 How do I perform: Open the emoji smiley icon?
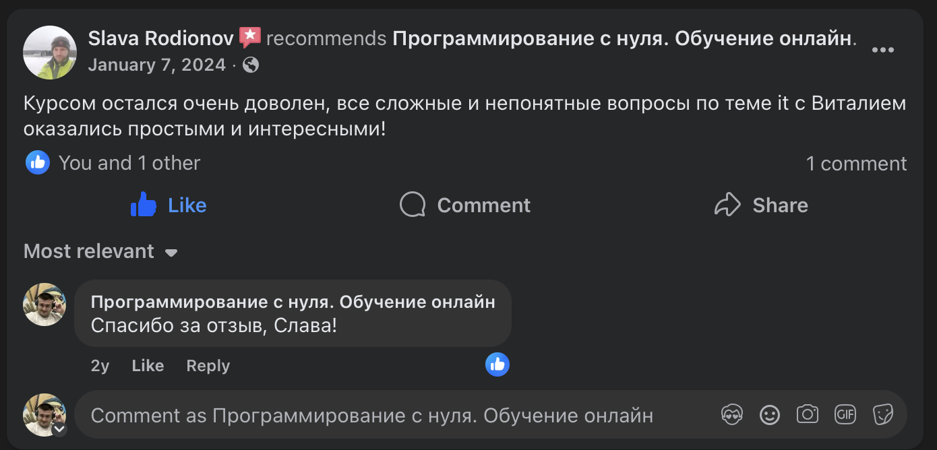tap(769, 415)
